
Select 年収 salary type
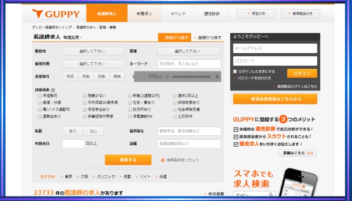70,76
